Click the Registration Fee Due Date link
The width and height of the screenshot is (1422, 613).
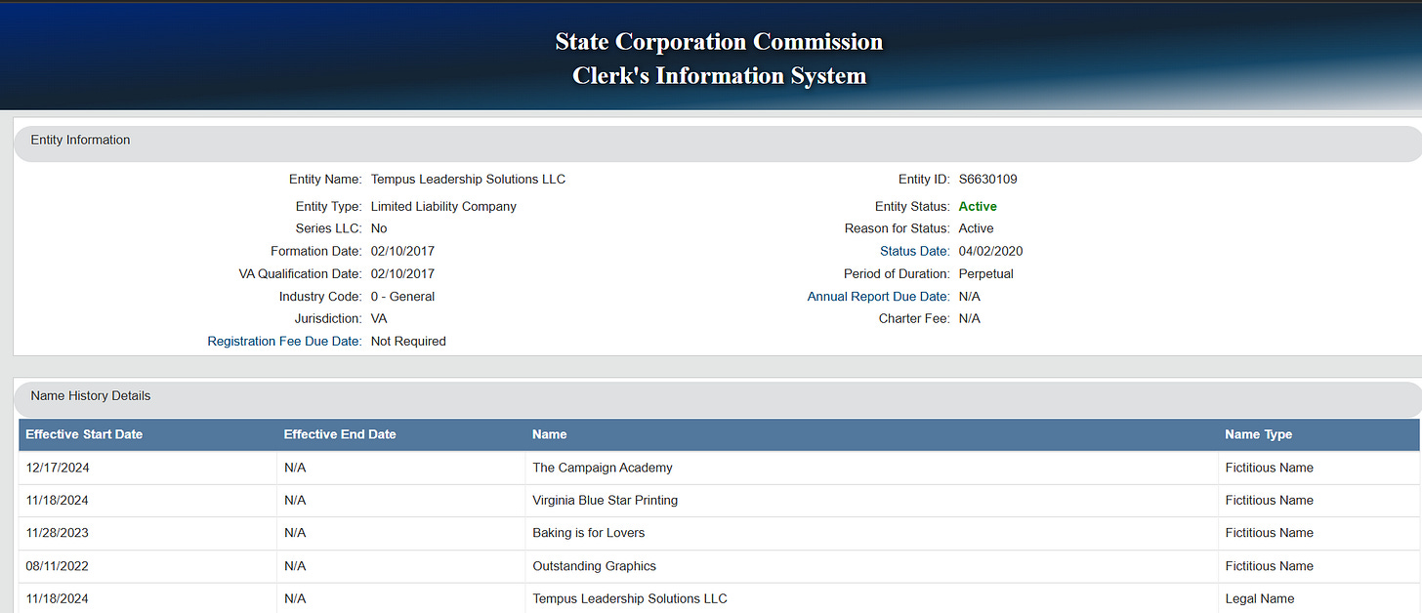tap(284, 342)
